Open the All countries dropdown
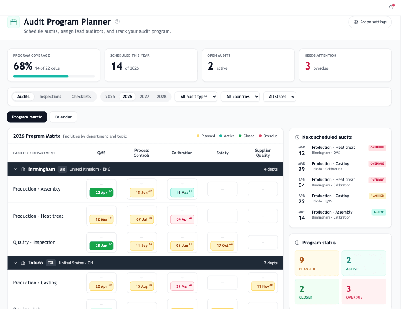The width and height of the screenshot is (401, 309). pyautogui.click(x=240, y=97)
